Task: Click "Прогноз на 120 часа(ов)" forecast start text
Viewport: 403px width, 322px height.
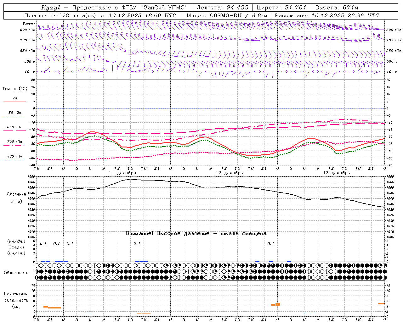Action: (x=61, y=15)
